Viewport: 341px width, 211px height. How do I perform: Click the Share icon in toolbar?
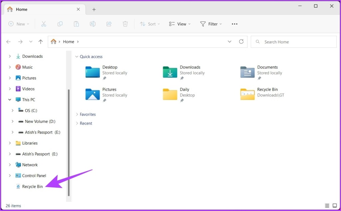(x=109, y=24)
